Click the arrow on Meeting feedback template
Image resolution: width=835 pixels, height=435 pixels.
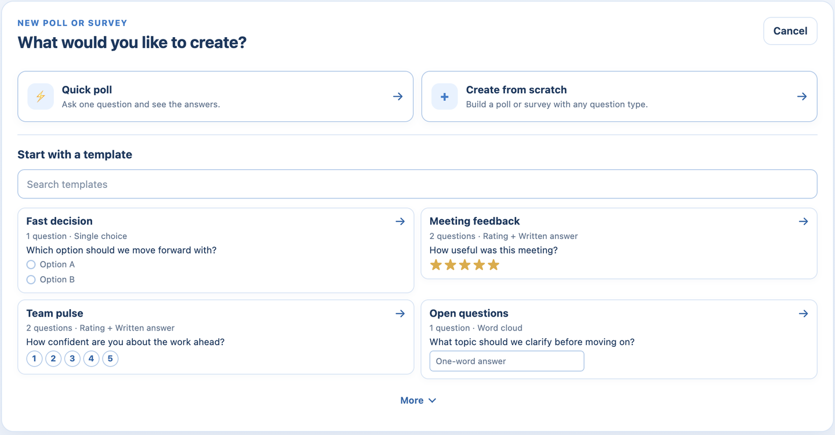coord(803,221)
